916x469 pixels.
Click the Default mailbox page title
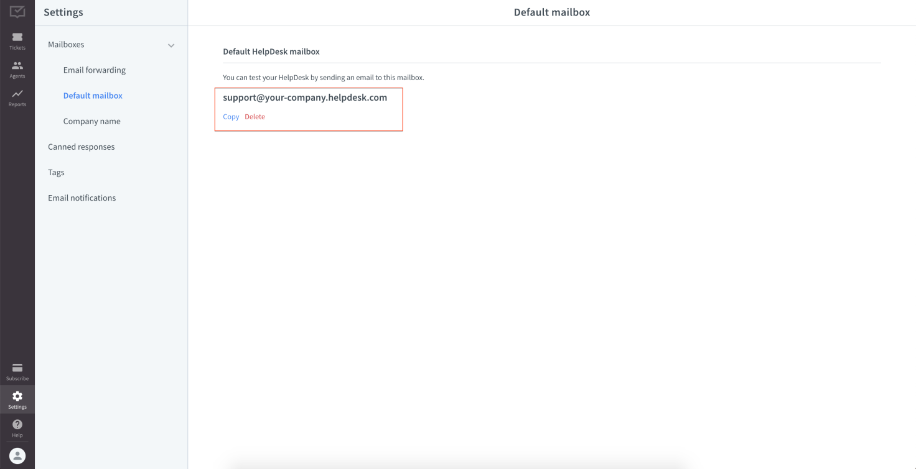(552, 12)
